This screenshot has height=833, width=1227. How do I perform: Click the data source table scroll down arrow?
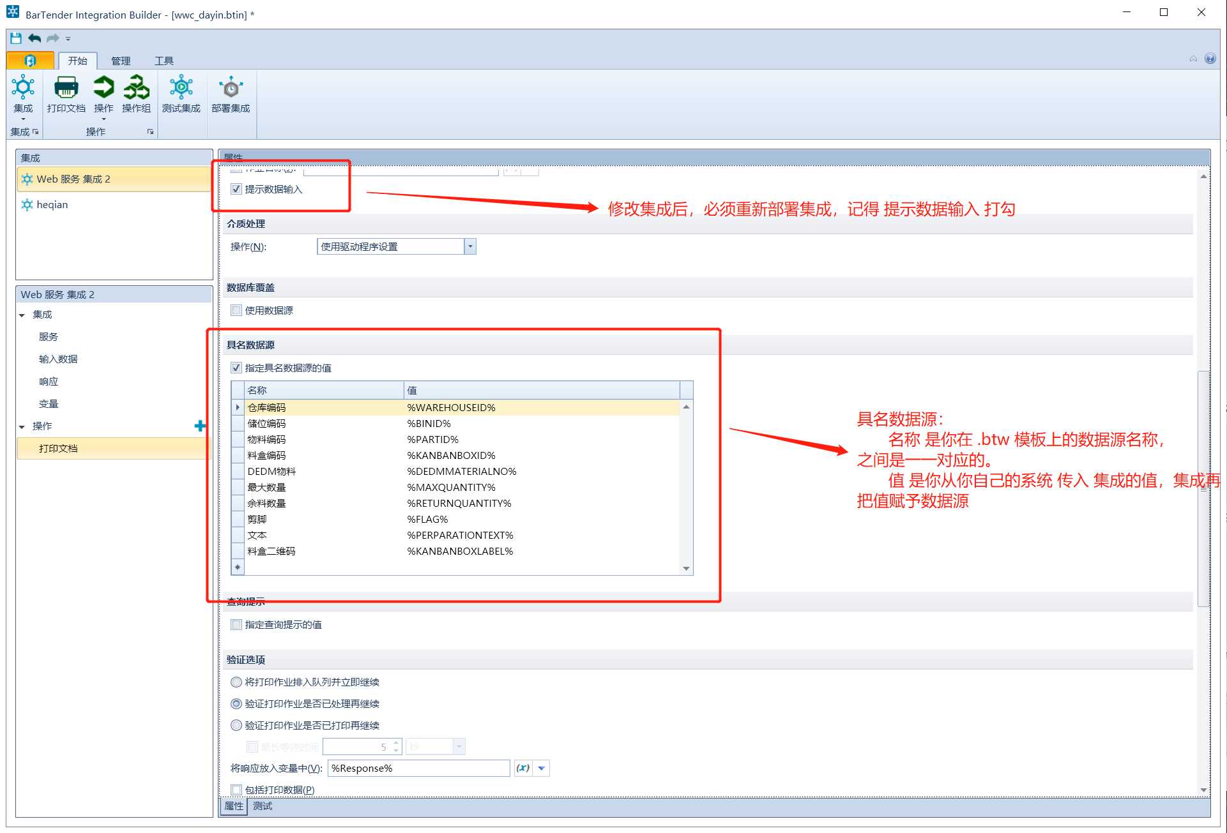tap(686, 568)
